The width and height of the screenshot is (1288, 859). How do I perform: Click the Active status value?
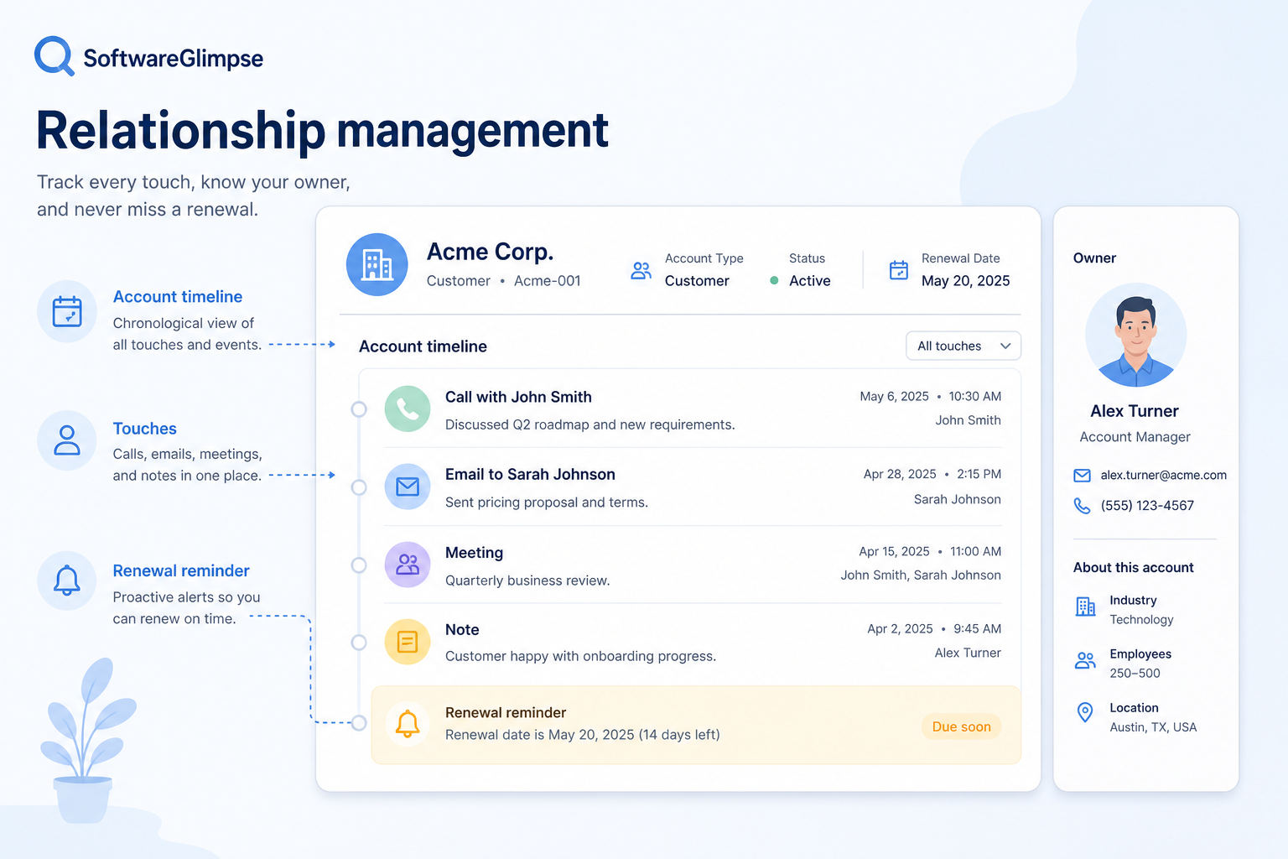[810, 281]
